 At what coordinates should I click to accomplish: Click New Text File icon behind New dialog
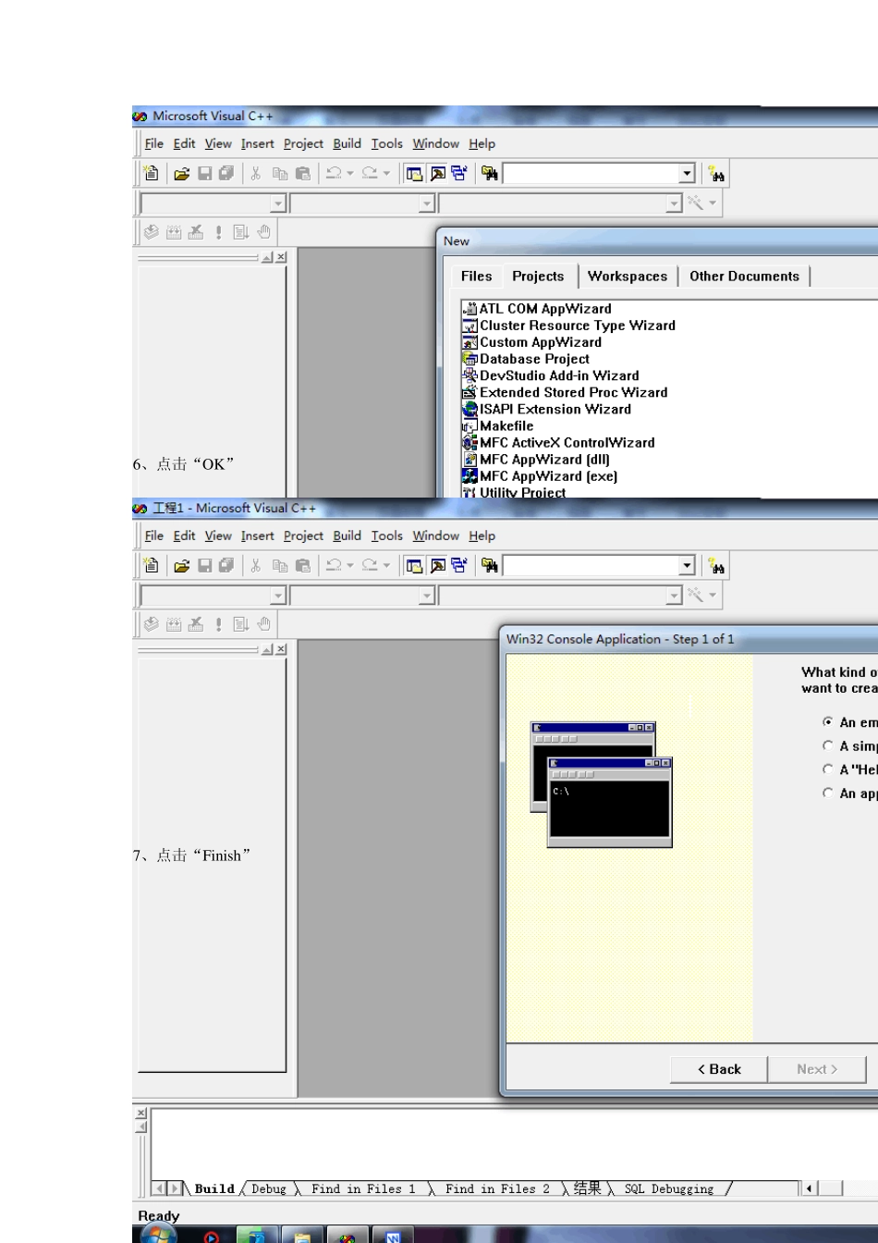[x=152, y=173]
